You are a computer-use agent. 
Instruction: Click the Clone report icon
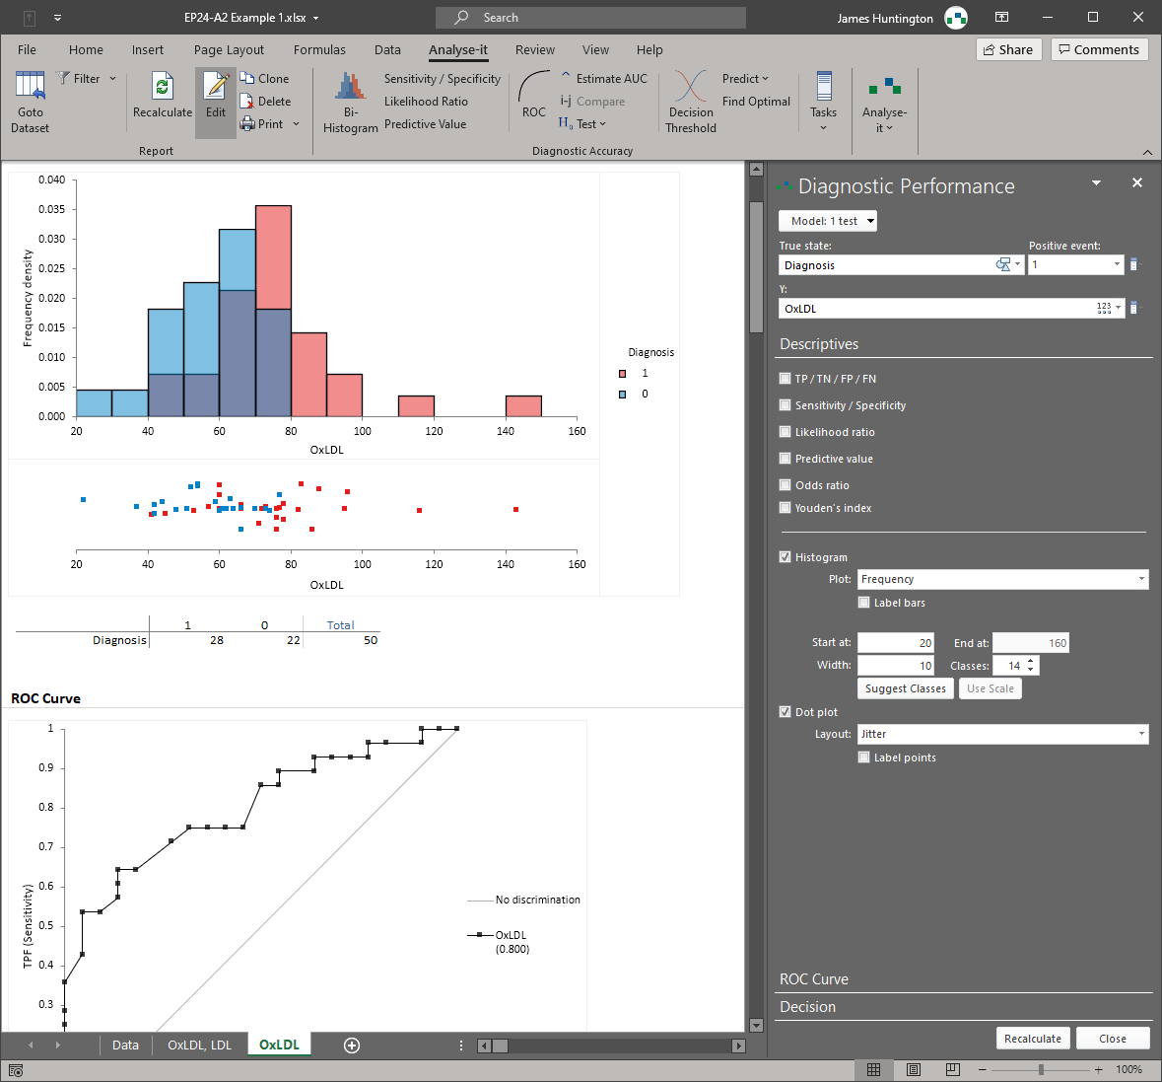(266, 78)
